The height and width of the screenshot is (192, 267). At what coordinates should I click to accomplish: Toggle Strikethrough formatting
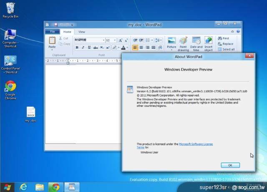[x=96, y=48]
